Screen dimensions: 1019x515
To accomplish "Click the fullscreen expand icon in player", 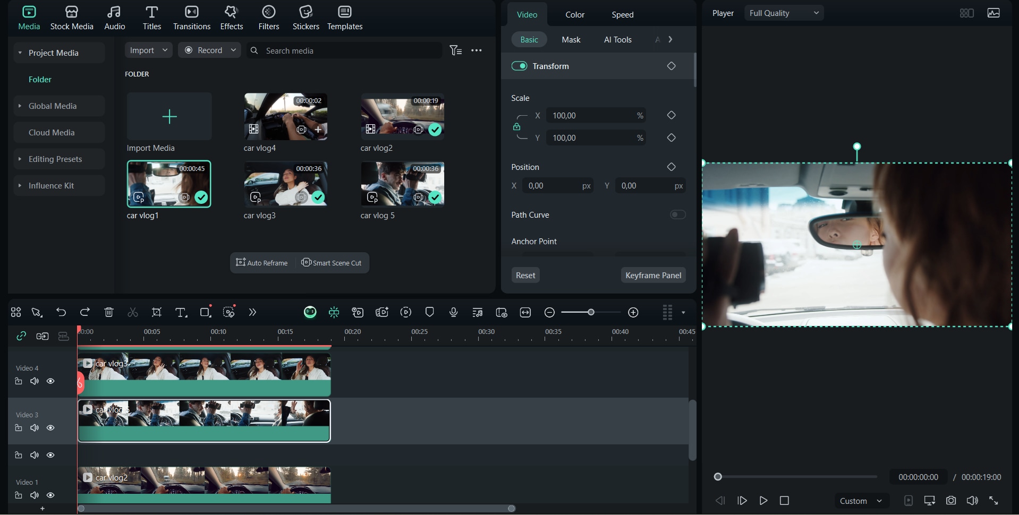I will (993, 501).
